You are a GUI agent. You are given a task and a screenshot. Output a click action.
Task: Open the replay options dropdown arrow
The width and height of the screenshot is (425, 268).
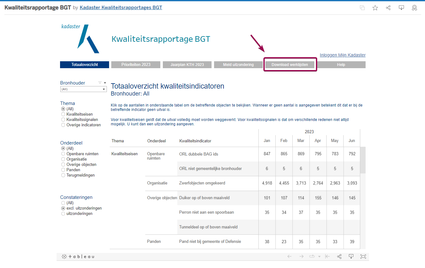pos(319,256)
